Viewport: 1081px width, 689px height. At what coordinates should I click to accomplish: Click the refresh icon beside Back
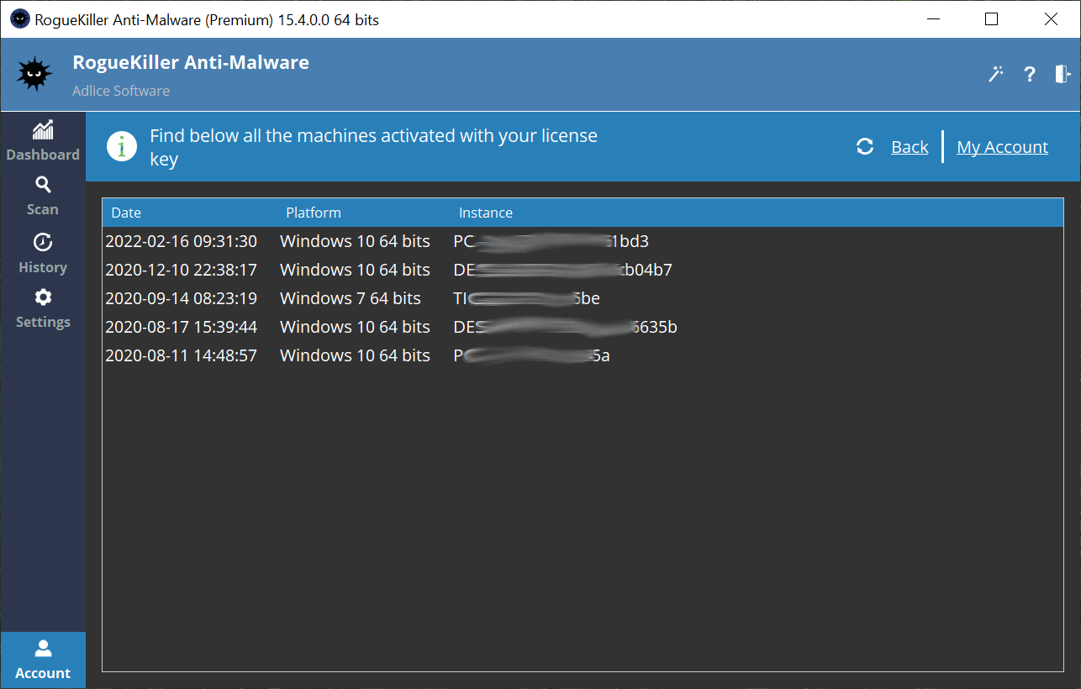(x=865, y=147)
